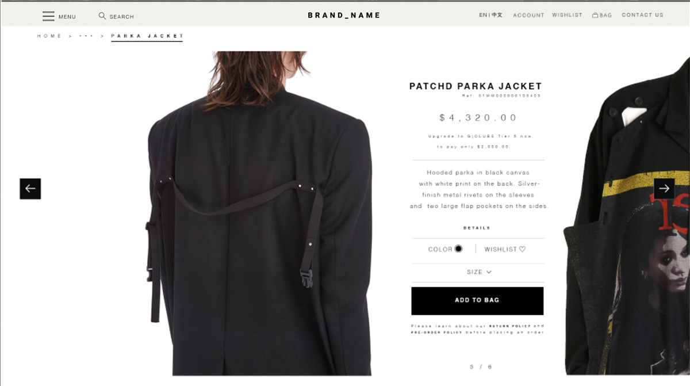
Task: Go to HOME breadcrumb
Action: (x=49, y=36)
